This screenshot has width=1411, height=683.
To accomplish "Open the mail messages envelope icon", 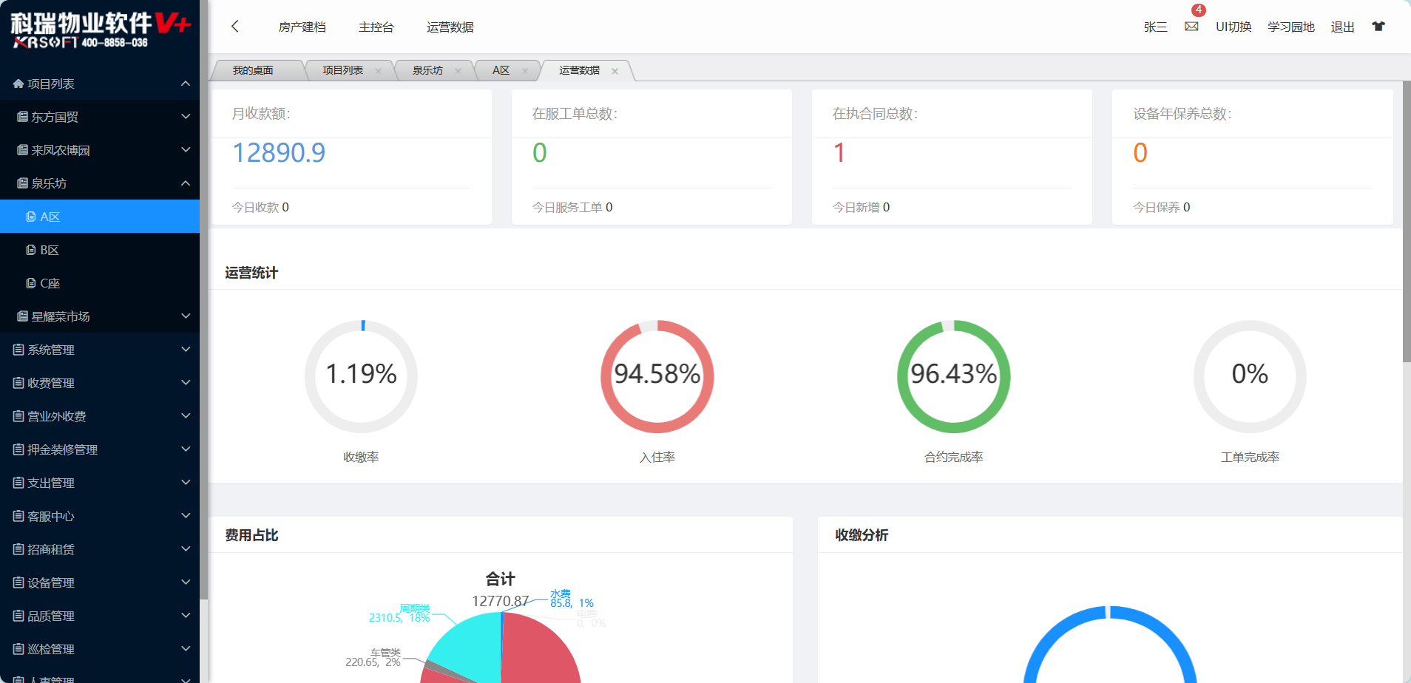I will click(x=1191, y=27).
